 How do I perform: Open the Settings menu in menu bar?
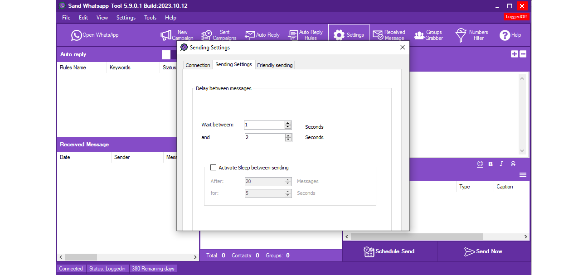coord(126,18)
